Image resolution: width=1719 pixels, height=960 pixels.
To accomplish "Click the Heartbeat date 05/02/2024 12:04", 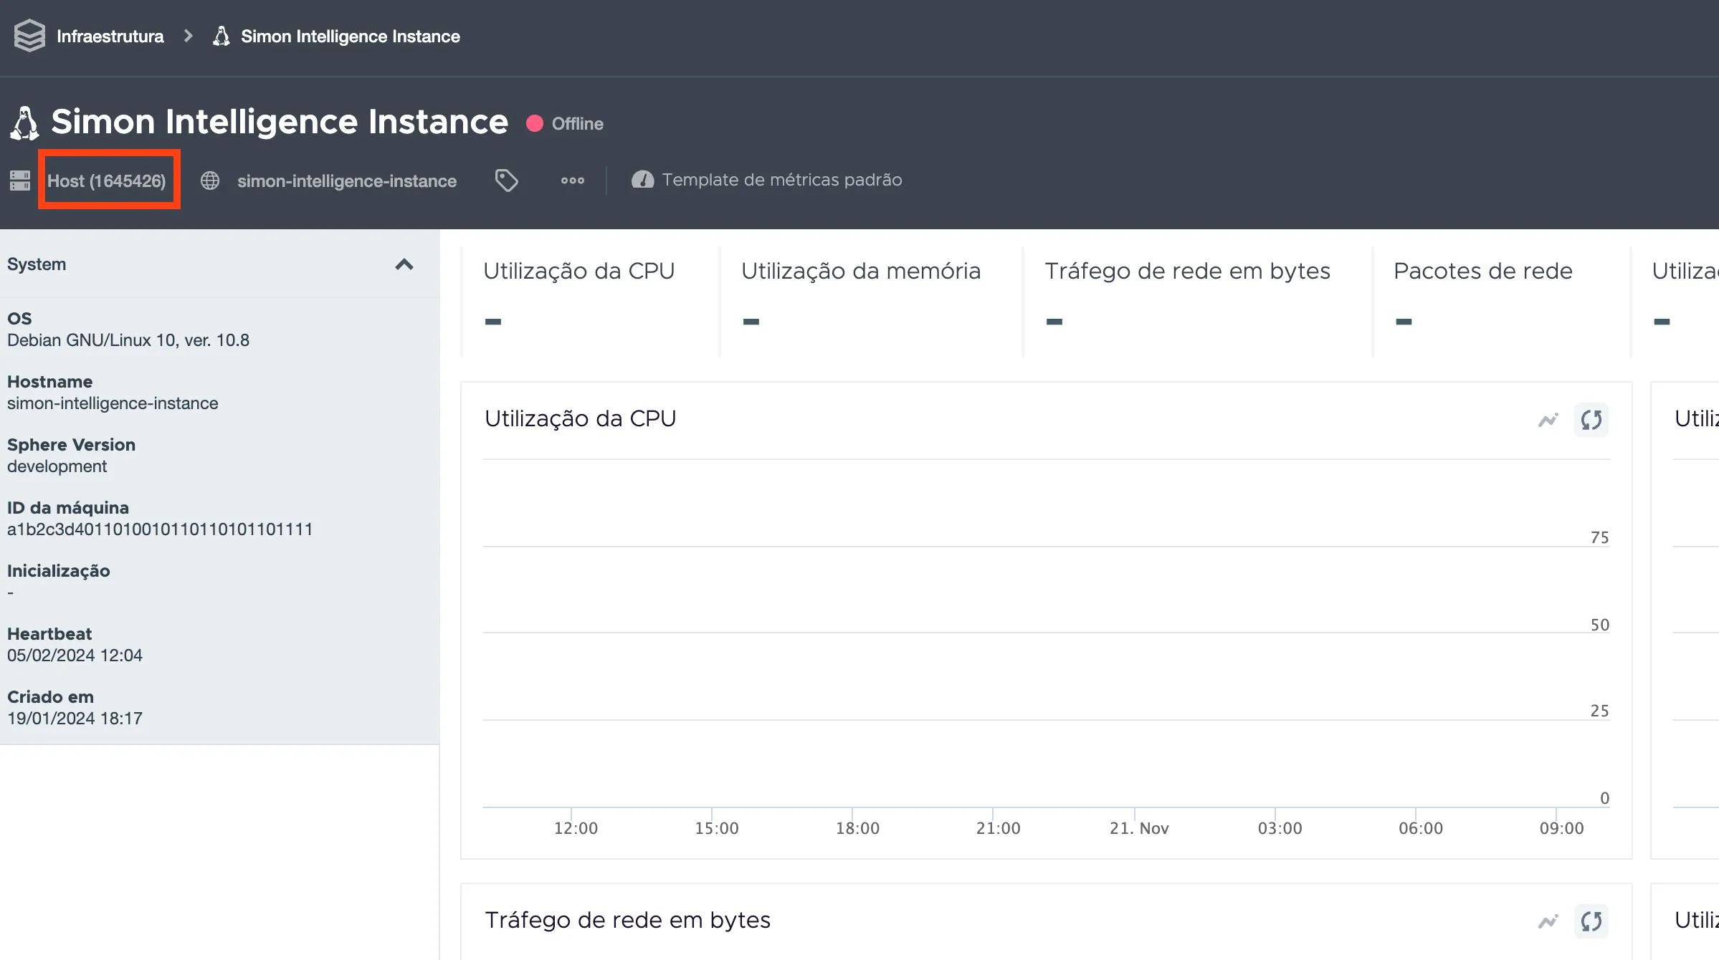I will (75, 656).
